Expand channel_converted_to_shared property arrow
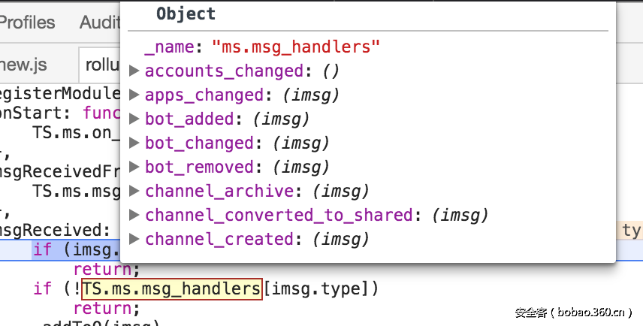The image size is (643, 326). coord(134,216)
